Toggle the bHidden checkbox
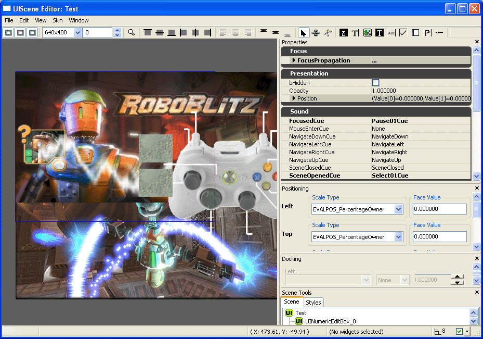Viewport: 483px width, 339px height. click(375, 83)
